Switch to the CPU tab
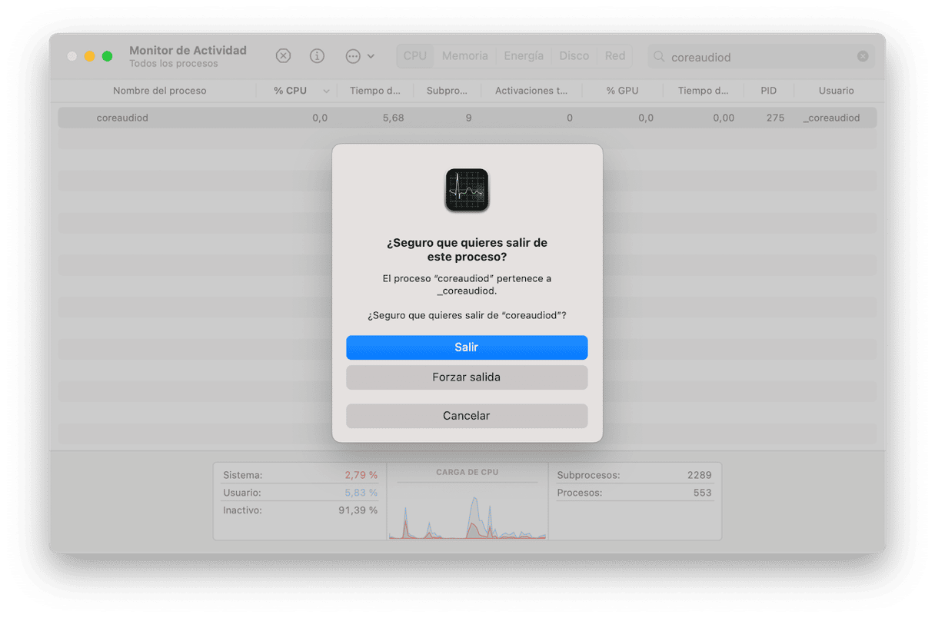The width and height of the screenshot is (935, 618). tap(415, 56)
